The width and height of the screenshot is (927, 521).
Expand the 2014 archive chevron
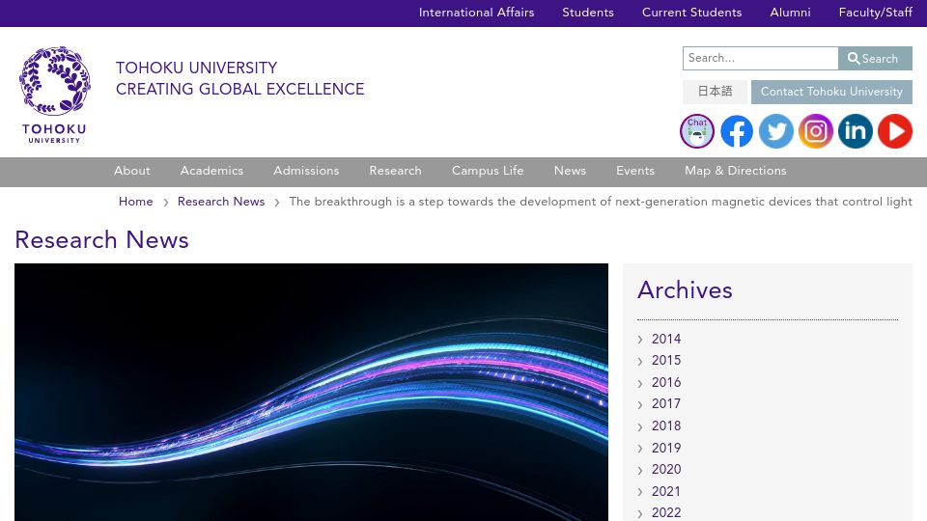pyautogui.click(x=640, y=340)
